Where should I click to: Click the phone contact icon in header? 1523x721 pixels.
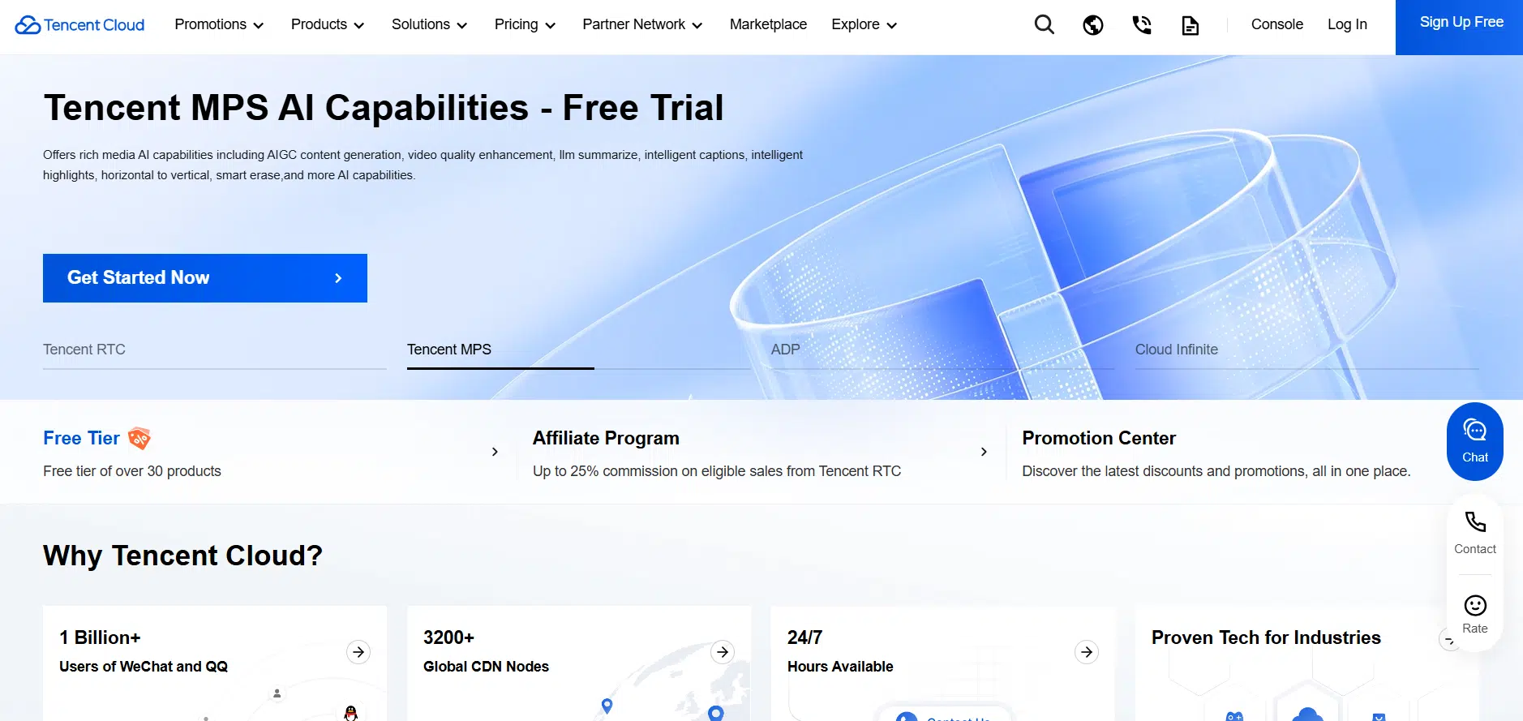coord(1141,25)
